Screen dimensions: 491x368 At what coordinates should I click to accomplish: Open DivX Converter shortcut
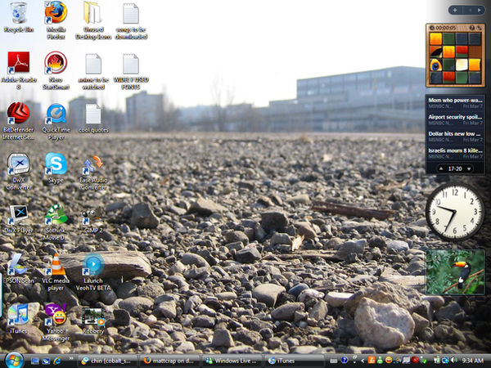point(19,172)
